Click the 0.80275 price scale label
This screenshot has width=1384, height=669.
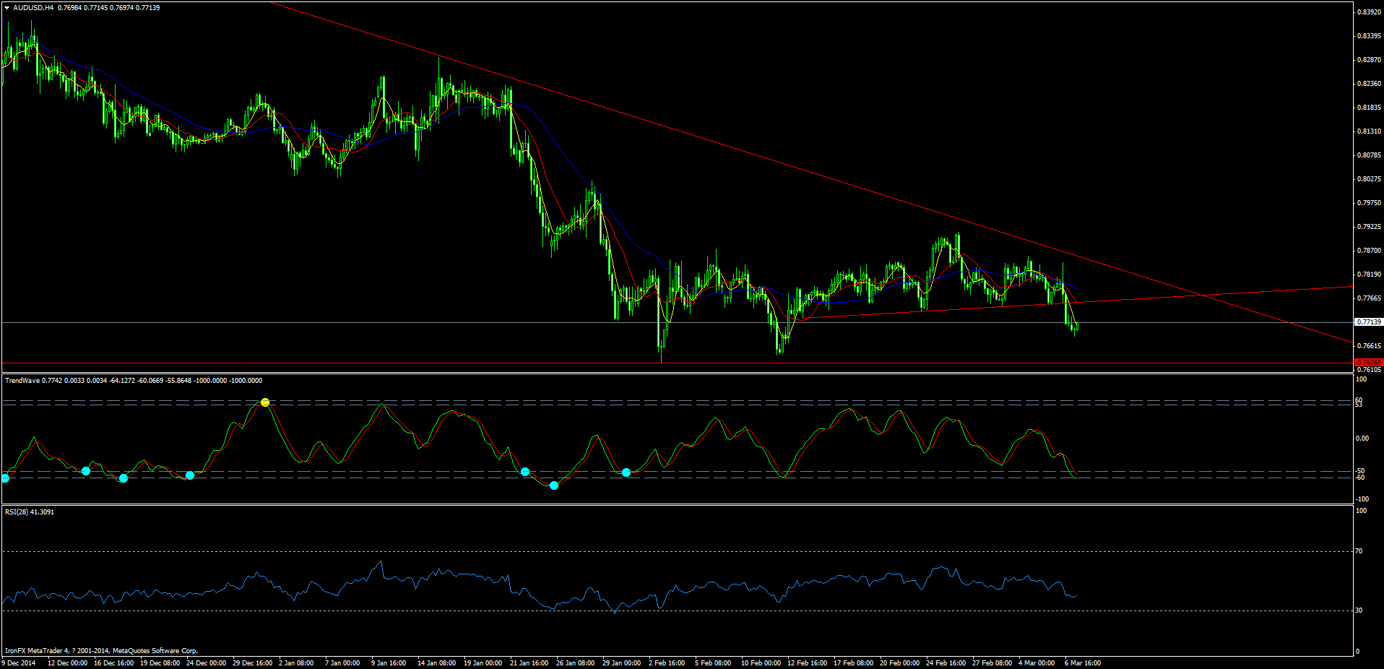(1370, 179)
